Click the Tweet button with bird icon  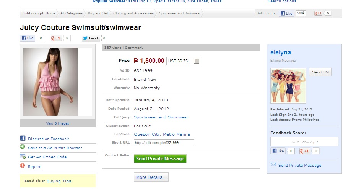pos(91,38)
